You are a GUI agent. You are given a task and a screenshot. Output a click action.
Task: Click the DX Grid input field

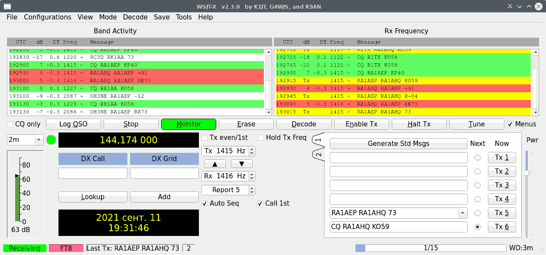164,173
